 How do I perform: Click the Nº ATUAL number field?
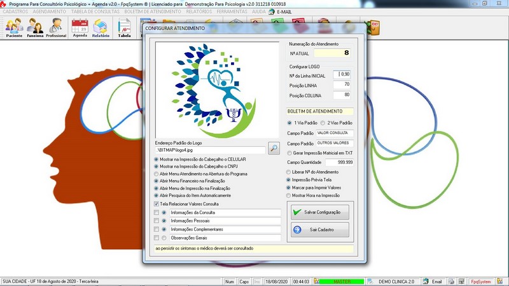coord(332,53)
